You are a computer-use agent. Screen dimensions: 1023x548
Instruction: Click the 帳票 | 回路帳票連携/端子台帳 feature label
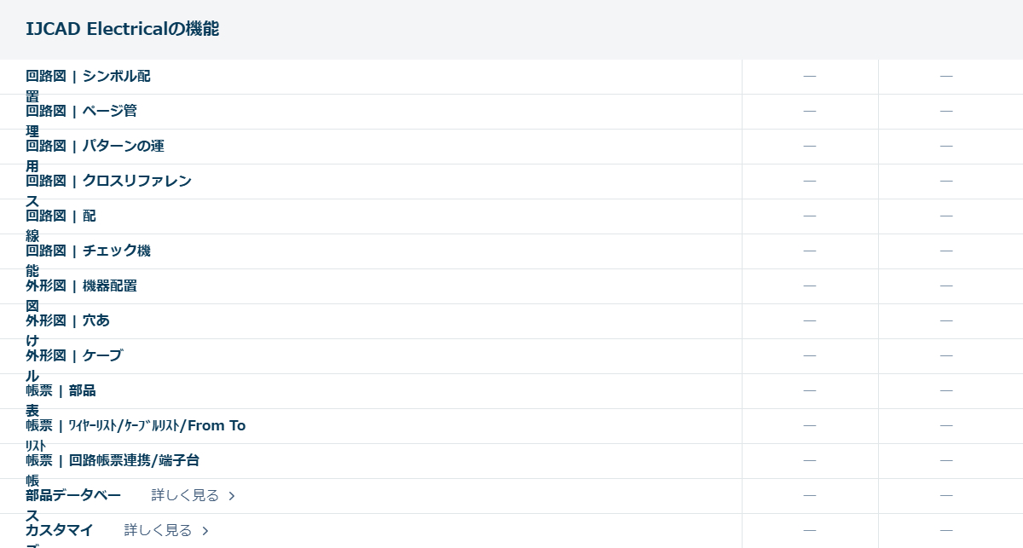click(113, 461)
